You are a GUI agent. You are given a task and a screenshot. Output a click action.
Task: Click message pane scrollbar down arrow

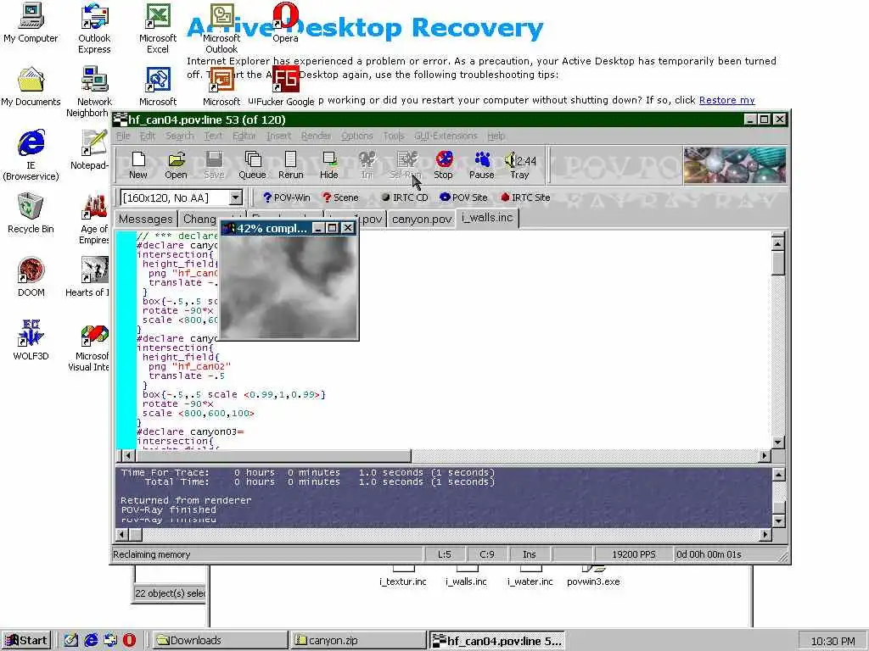[x=778, y=521]
